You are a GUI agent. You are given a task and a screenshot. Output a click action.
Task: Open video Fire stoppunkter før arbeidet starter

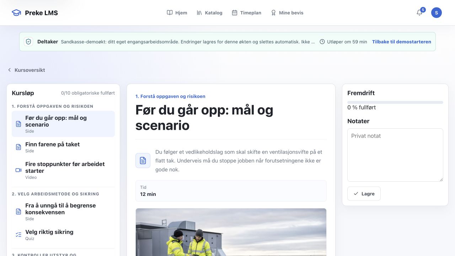(63, 170)
